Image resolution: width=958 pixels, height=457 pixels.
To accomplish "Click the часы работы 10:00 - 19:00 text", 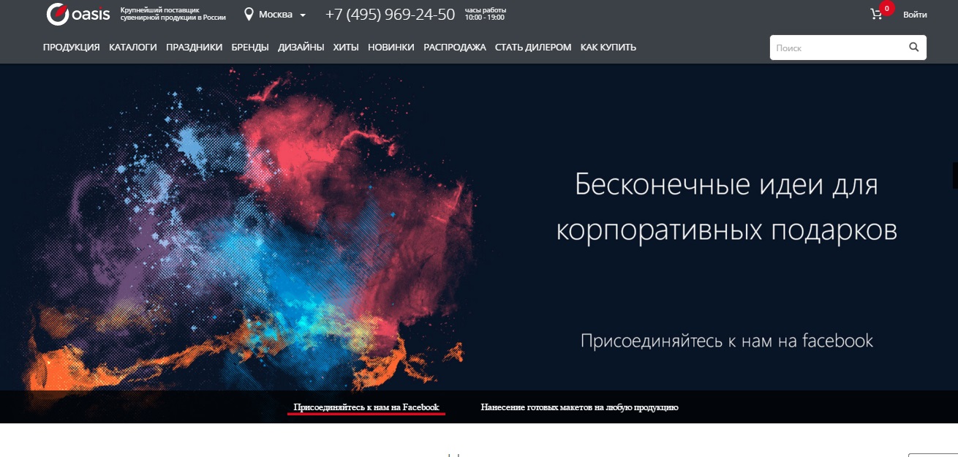I will coord(486,13).
